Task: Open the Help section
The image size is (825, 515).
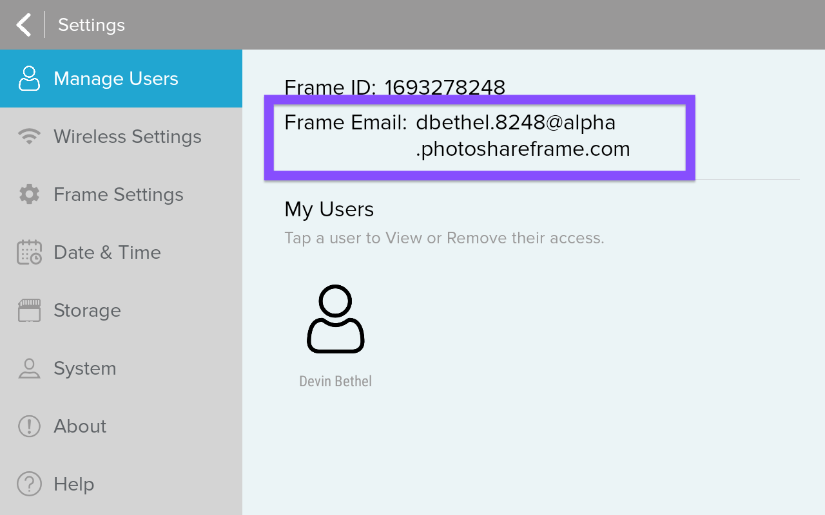Action: pyautogui.click(x=73, y=484)
